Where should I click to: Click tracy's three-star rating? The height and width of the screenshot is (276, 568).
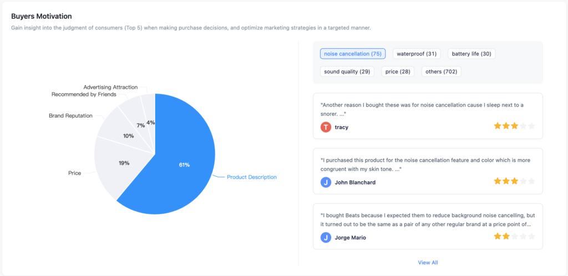pos(514,126)
